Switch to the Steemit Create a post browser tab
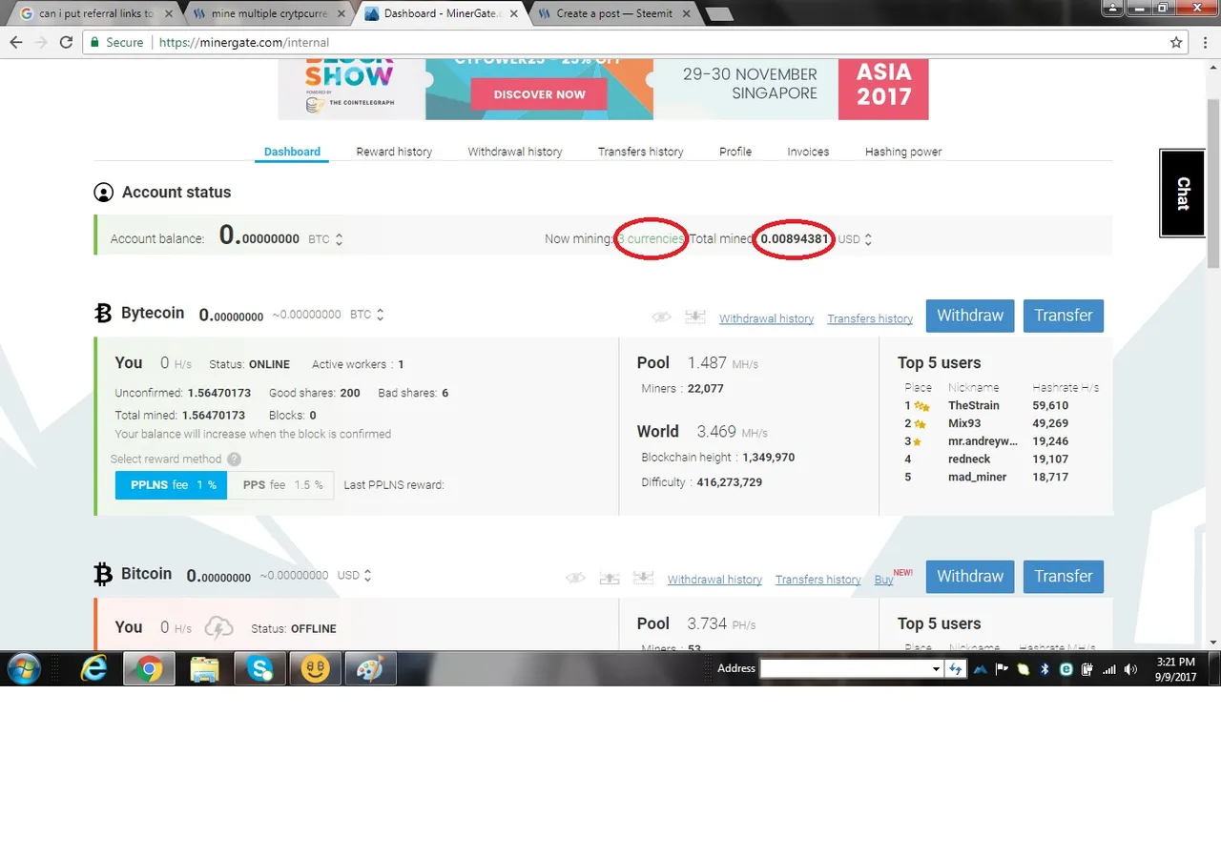 (614, 13)
